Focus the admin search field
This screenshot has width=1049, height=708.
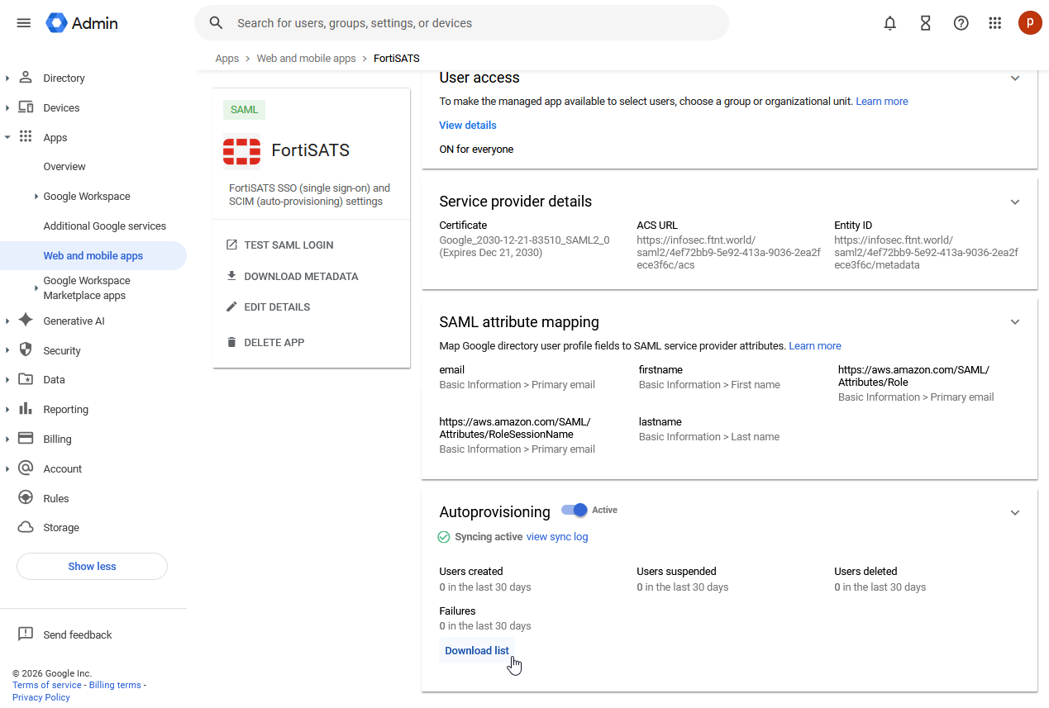click(x=461, y=23)
